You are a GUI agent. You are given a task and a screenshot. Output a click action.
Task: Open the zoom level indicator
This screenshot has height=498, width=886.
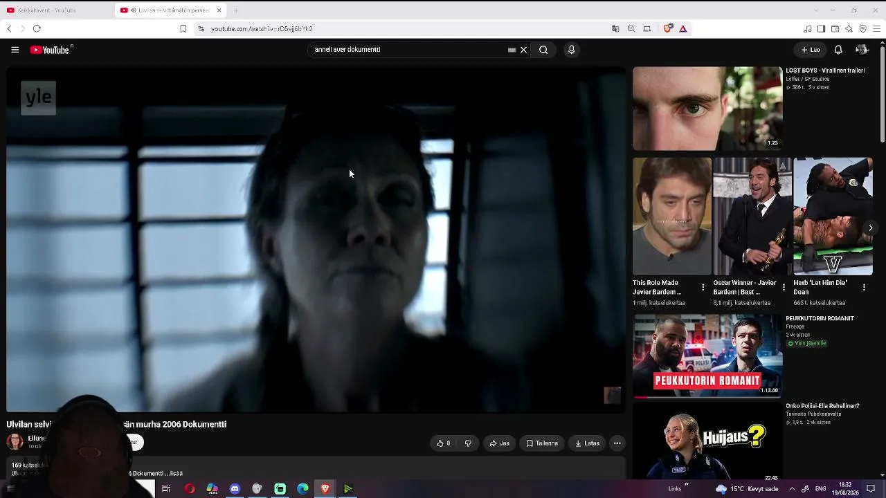click(x=631, y=29)
